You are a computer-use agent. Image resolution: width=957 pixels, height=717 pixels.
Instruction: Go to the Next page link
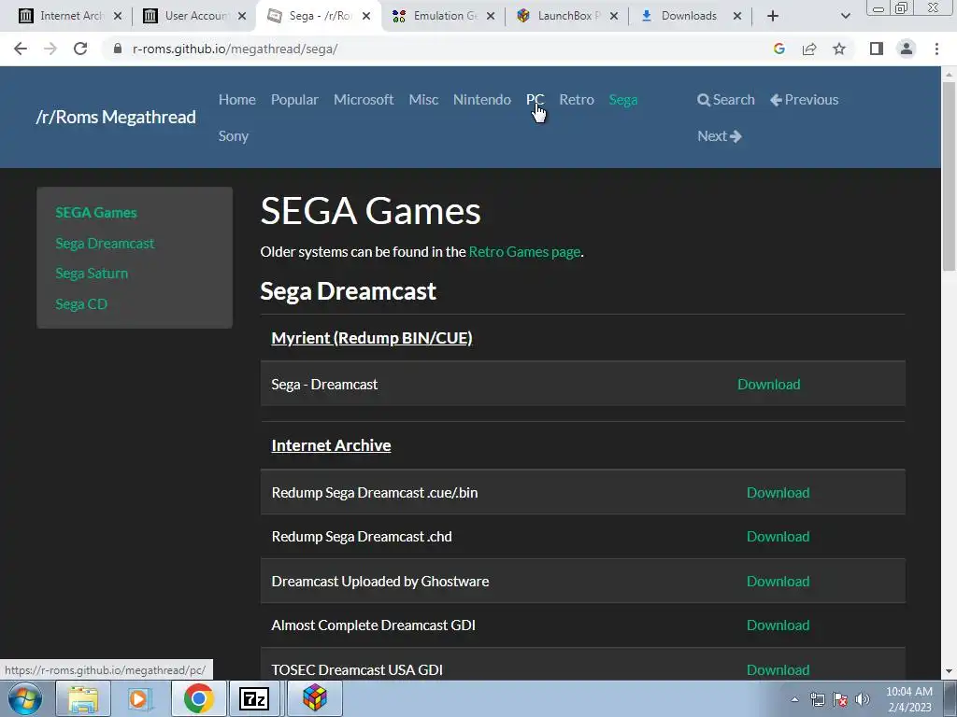point(719,136)
